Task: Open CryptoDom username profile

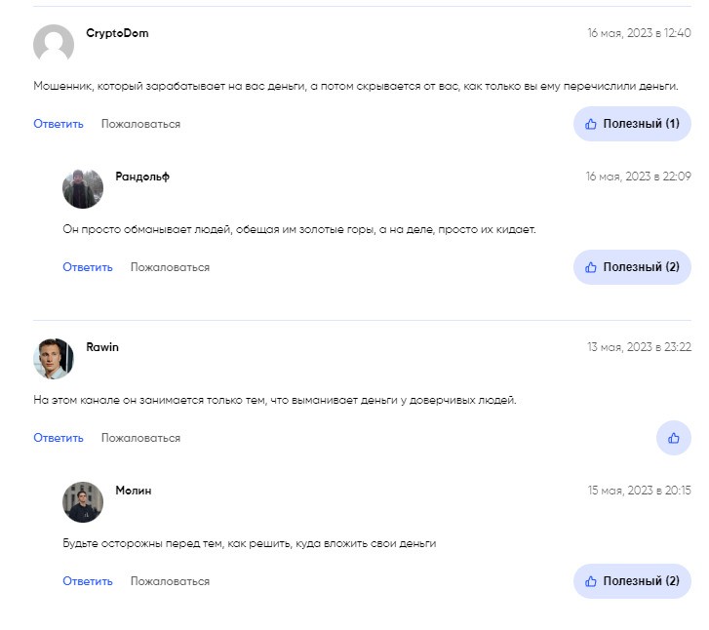Action: (117, 33)
